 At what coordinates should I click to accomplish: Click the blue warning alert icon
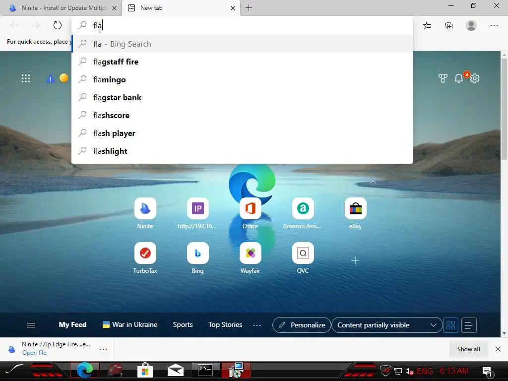click(50, 78)
